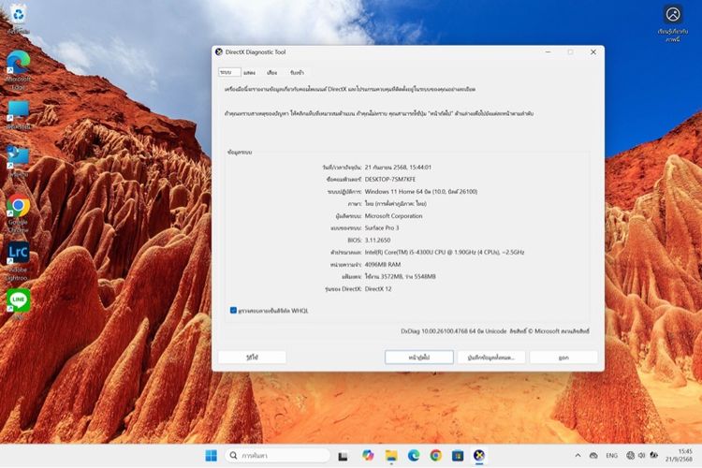The width and height of the screenshot is (702, 468).
Task: Launch Copilot from the taskbar
Action: 368,456
